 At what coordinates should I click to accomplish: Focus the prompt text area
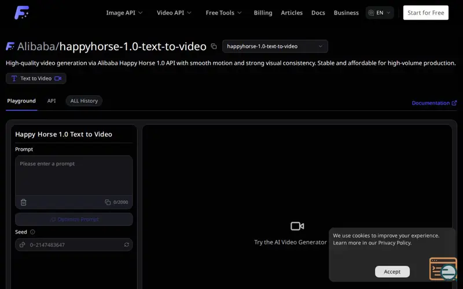click(x=74, y=176)
